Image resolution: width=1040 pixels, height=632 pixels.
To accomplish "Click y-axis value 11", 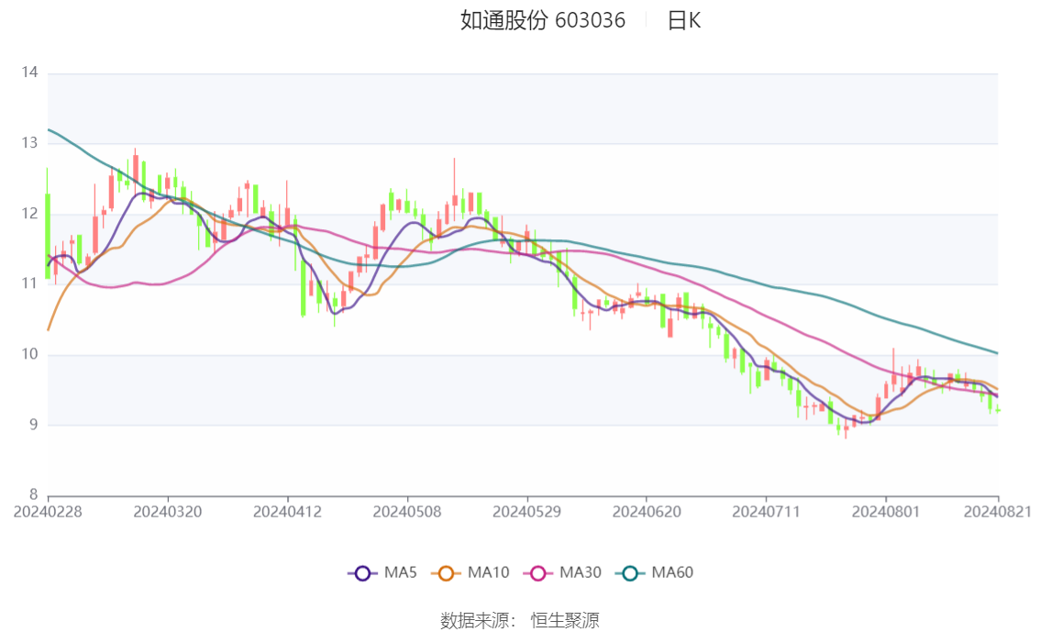I will point(30,283).
